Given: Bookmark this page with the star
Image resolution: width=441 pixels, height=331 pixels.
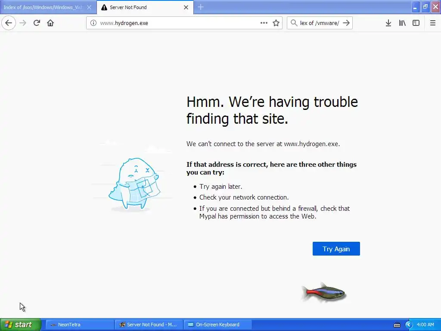Looking at the screenshot, I should 276,23.
